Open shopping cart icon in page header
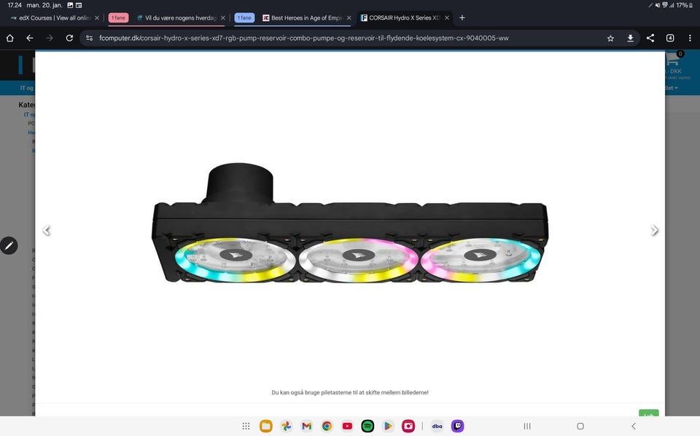The height and width of the screenshot is (436, 700). pos(674,58)
